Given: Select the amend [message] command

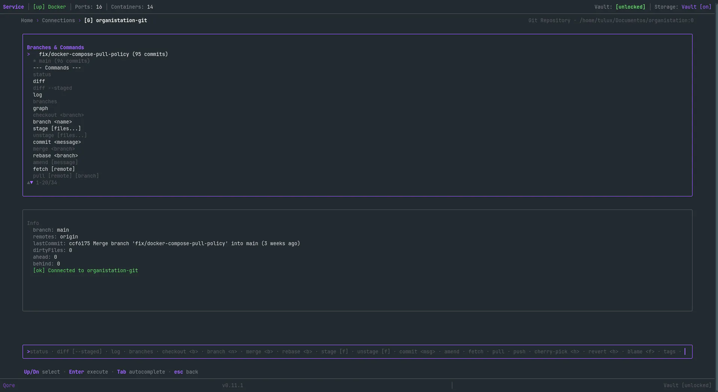Looking at the screenshot, I should click(x=55, y=162).
